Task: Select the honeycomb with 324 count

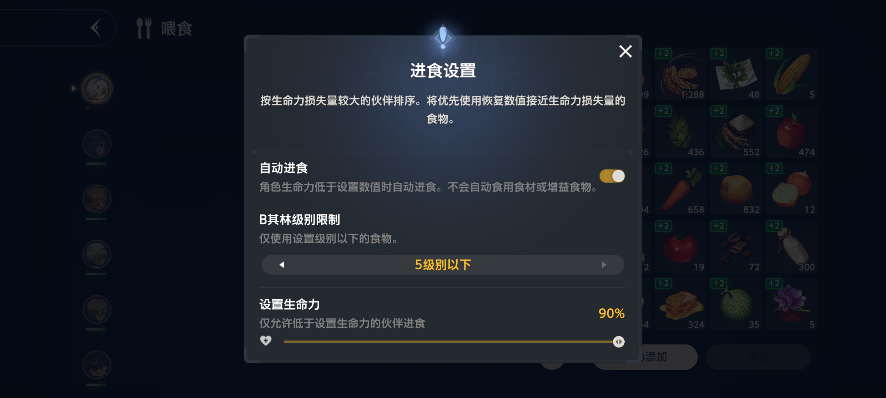Action: point(681,304)
